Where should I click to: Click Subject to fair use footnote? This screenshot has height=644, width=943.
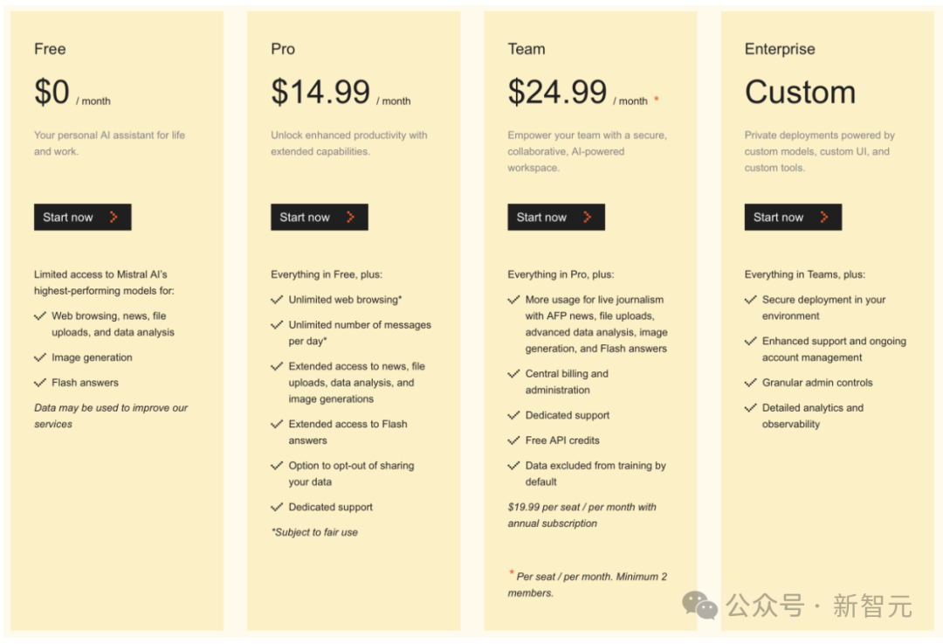coord(314,532)
